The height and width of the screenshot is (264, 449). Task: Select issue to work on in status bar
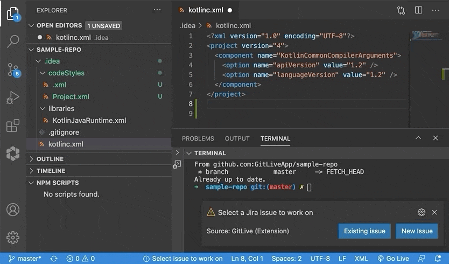point(183,259)
